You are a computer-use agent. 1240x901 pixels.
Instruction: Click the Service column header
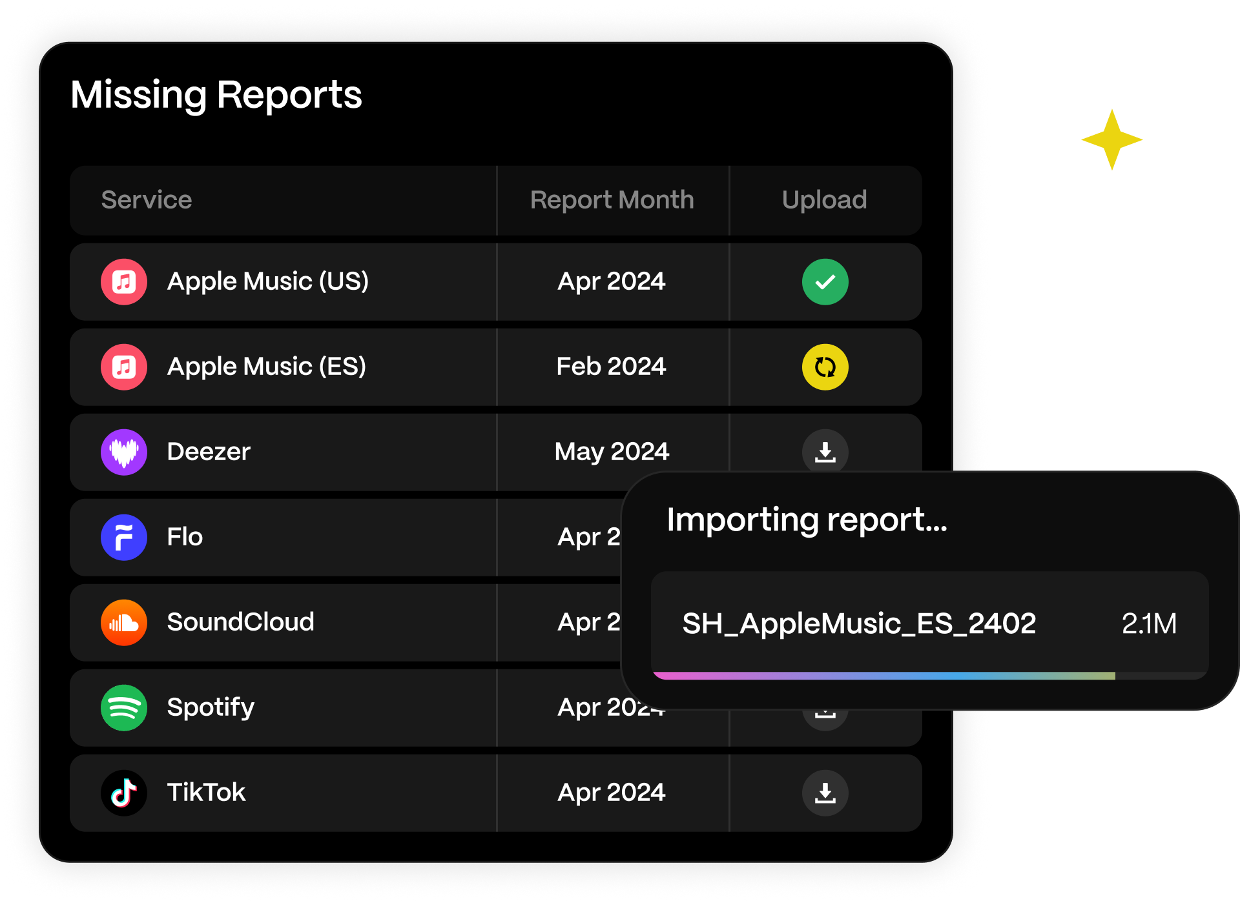pyautogui.click(x=147, y=200)
